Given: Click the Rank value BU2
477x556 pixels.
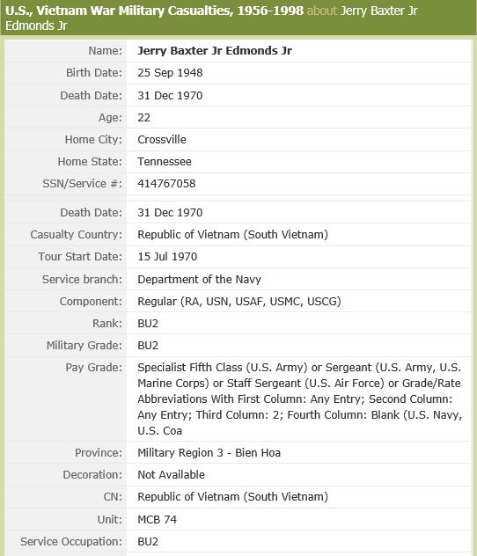Looking at the screenshot, I should coord(148,324).
